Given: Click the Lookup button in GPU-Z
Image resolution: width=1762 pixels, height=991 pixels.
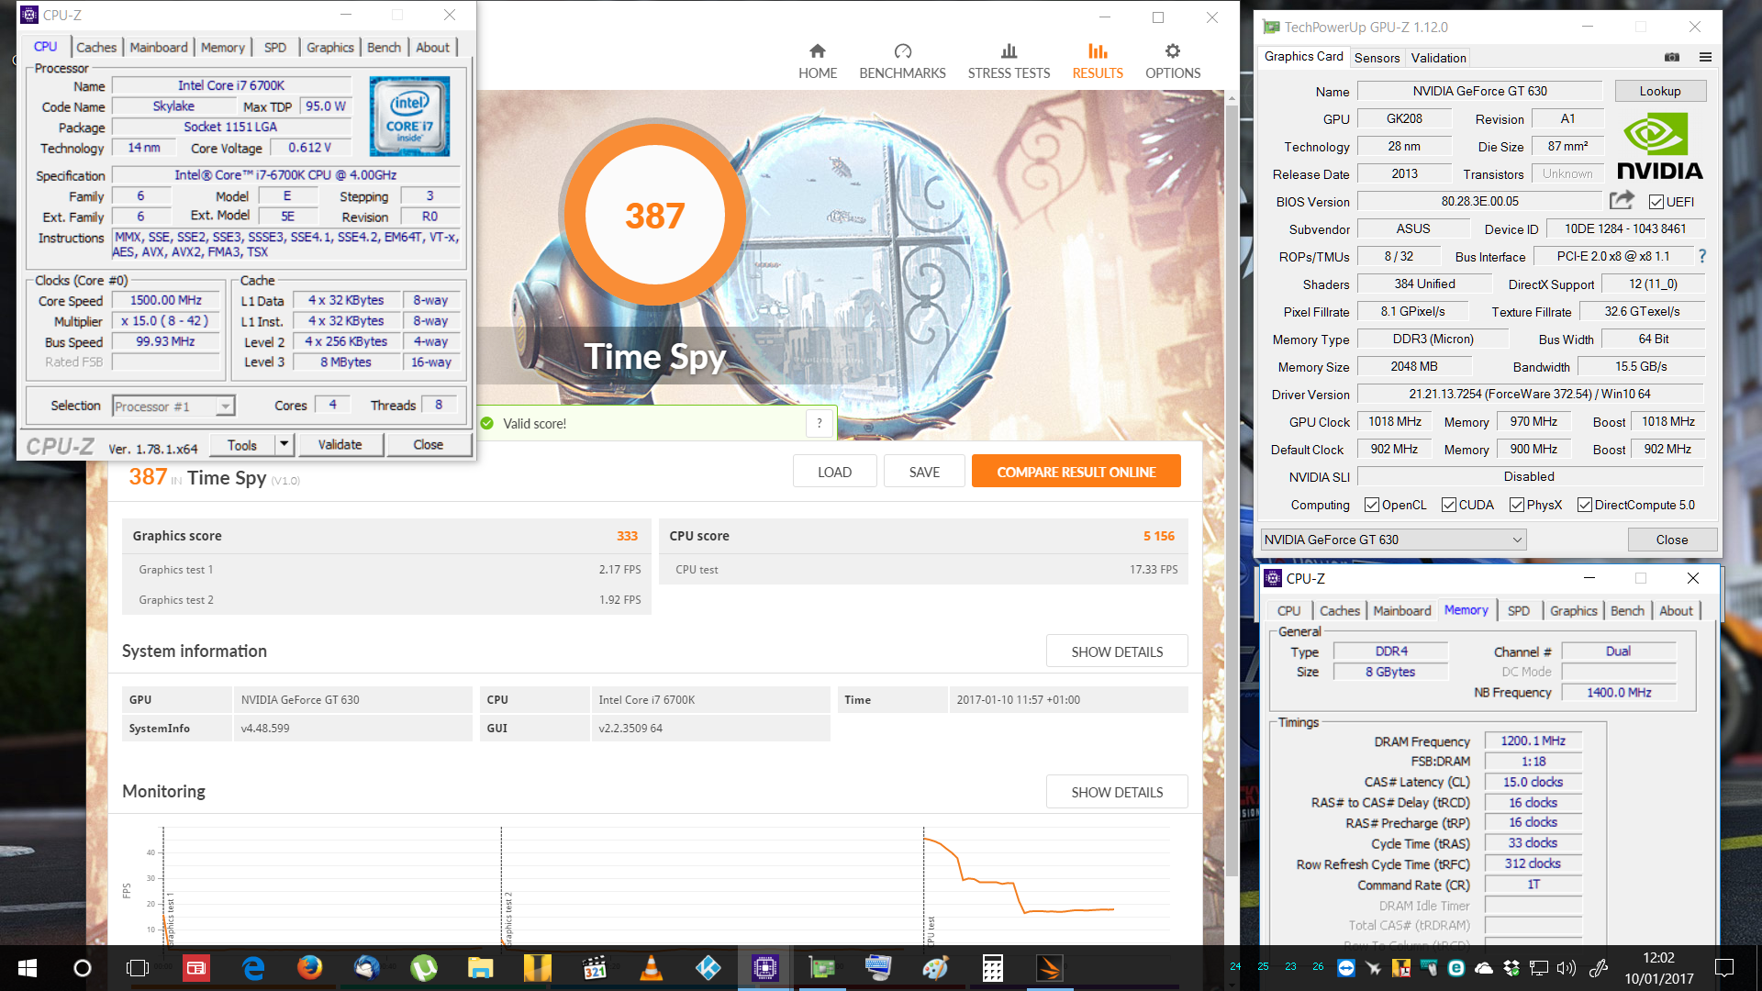Looking at the screenshot, I should [x=1660, y=91].
